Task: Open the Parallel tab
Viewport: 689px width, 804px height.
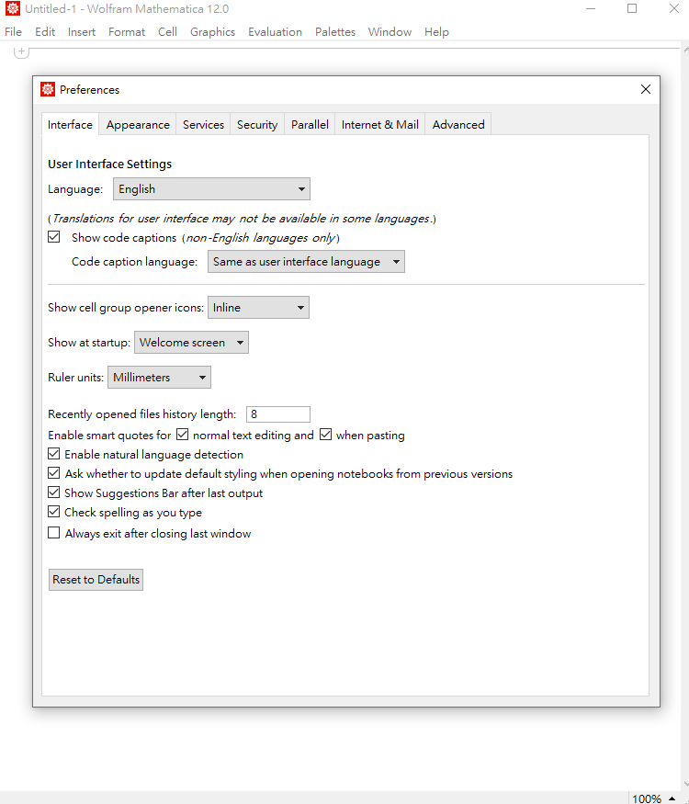Action: point(310,125)
